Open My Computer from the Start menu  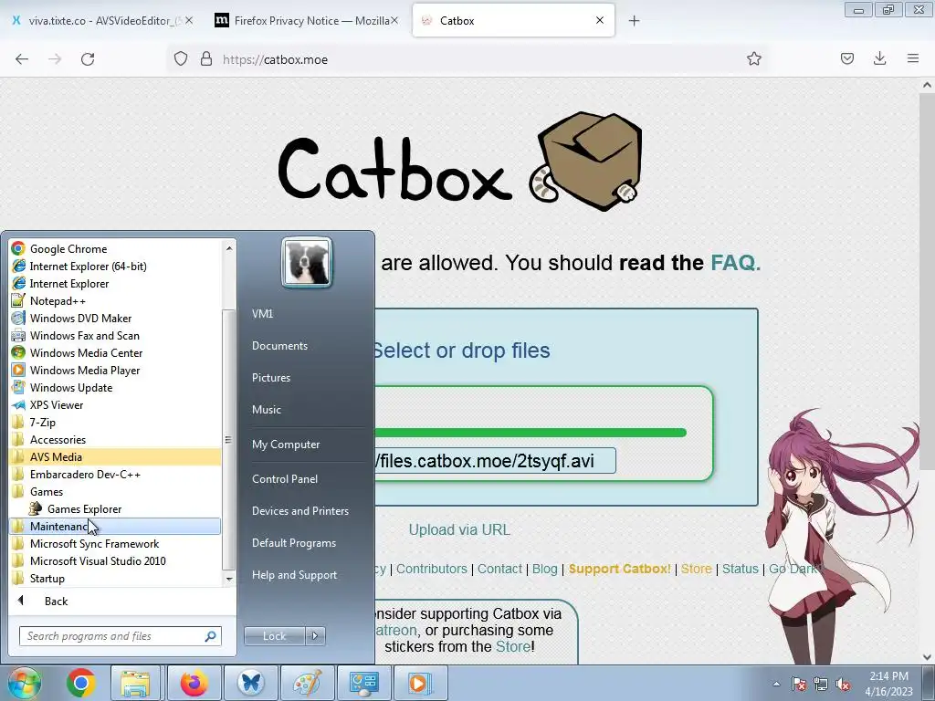pos(286,445)
